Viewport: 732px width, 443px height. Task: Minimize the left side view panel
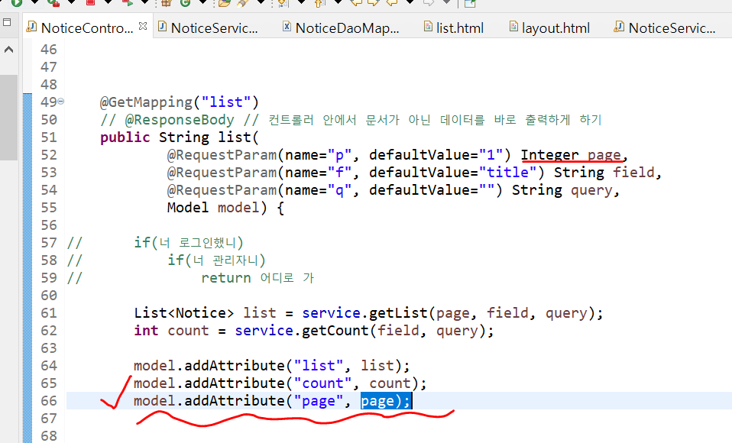[7, 22]
